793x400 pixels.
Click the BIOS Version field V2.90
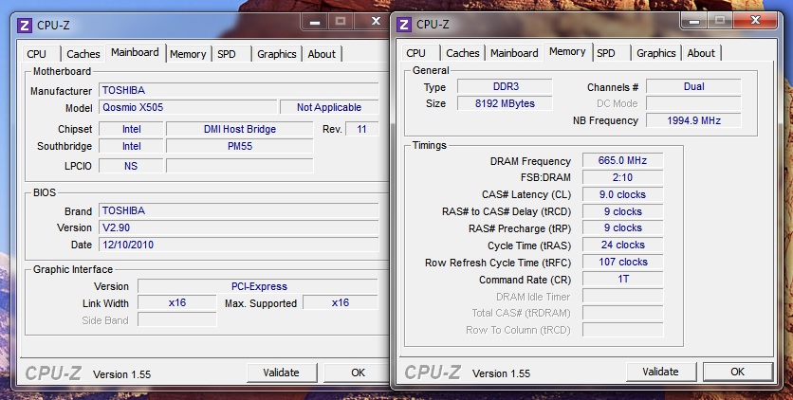coord(239,227)
